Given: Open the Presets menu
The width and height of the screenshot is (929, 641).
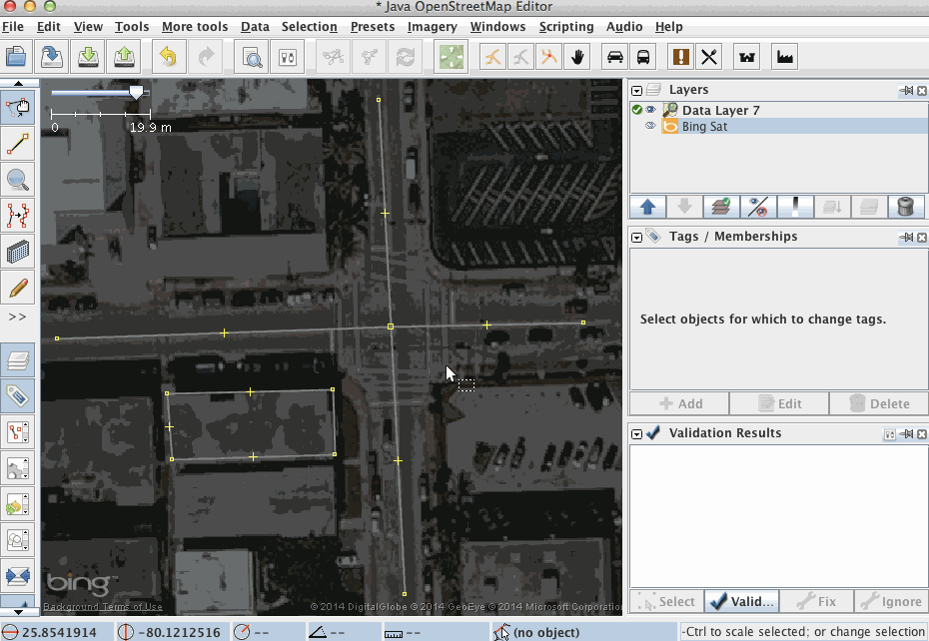Looking at the screenshot, I should coord(372,26).
